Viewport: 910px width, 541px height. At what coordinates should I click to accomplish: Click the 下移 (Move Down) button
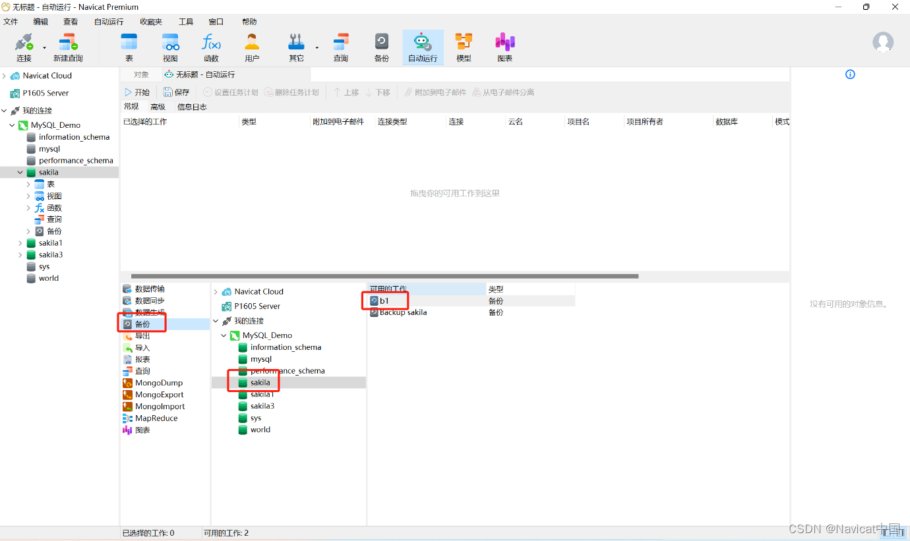[x=378, y=92]
